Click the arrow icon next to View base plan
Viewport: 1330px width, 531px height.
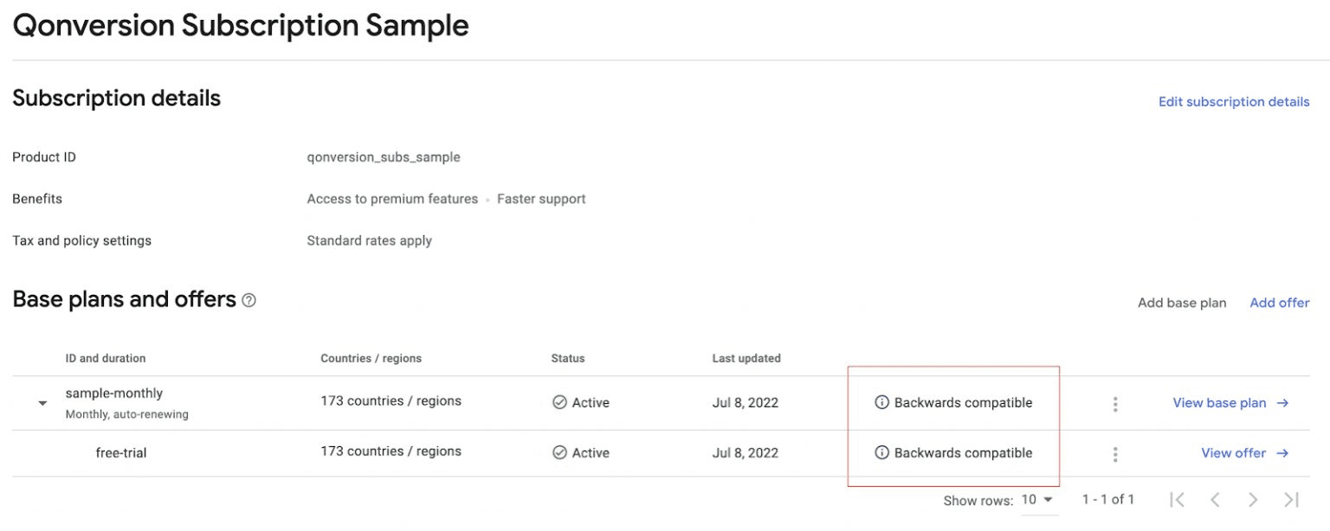pyautogui.click(x=1285, y=403)
